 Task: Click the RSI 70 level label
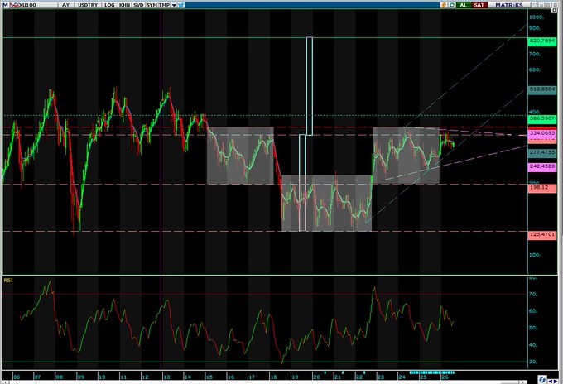[x=533, y=294]
